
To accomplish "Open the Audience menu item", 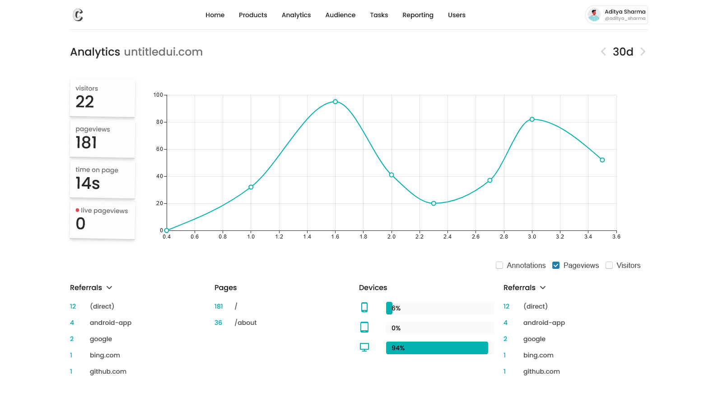I will point(340,15).
